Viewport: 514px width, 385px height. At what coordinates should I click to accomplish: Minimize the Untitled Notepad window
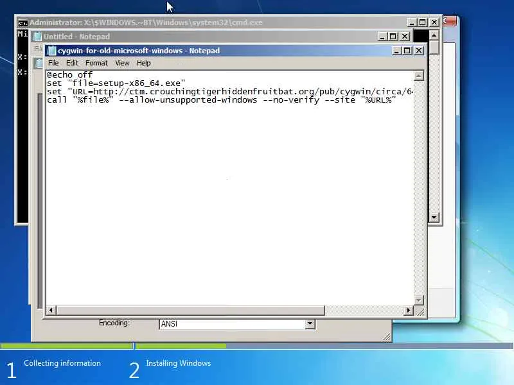tap(382, 37)
